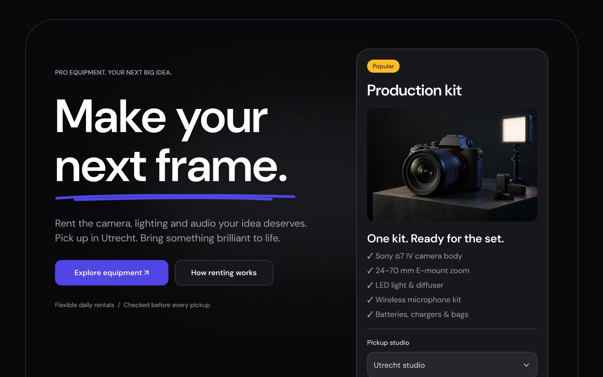Image resolution: width=603 pixels, height=377 pixels.
Task: Click the Production kit heading
Action: click(x=414, y=90)
